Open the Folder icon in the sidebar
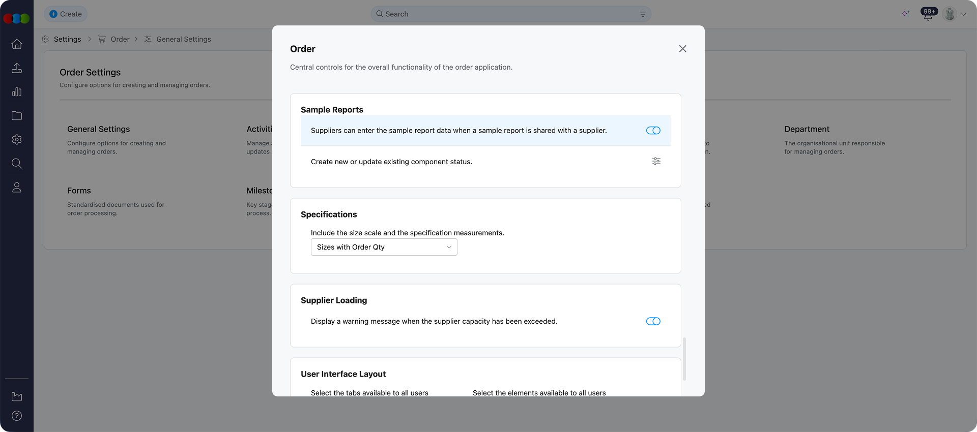Viewport: 977px width, 432px height. coord(17,116)
